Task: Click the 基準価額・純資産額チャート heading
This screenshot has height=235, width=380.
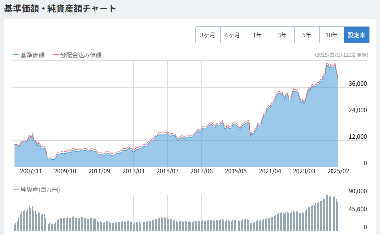Action: [x=60, y=8]
